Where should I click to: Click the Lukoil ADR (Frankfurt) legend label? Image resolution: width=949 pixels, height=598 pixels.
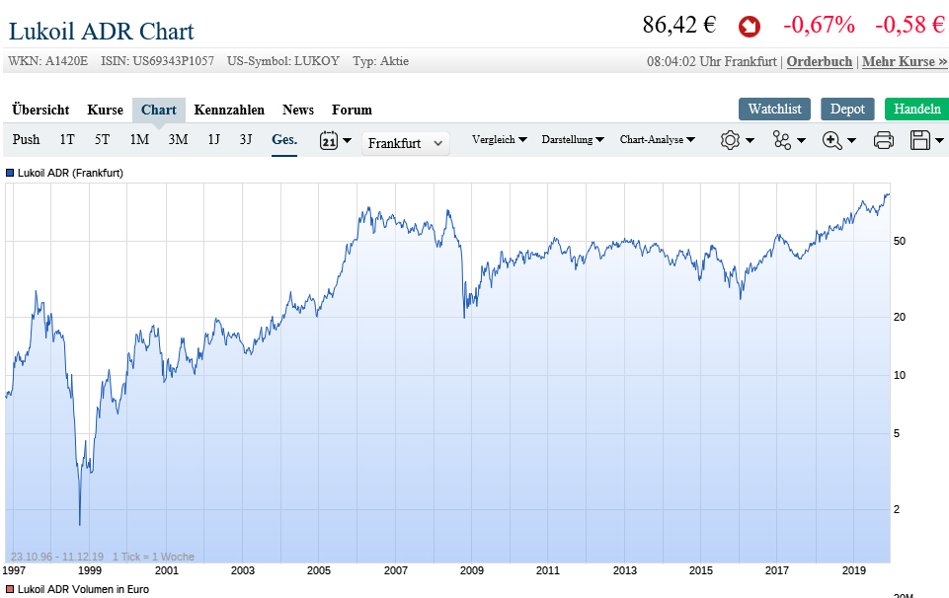[x=70, y=173]
